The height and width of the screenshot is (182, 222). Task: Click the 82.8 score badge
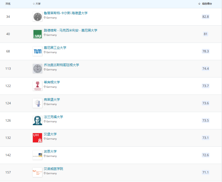tap(205, 17)
